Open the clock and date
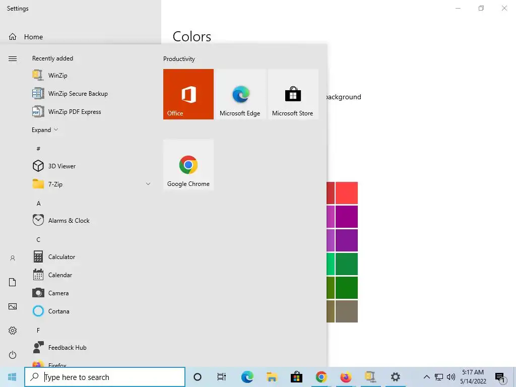 [473, 377]
